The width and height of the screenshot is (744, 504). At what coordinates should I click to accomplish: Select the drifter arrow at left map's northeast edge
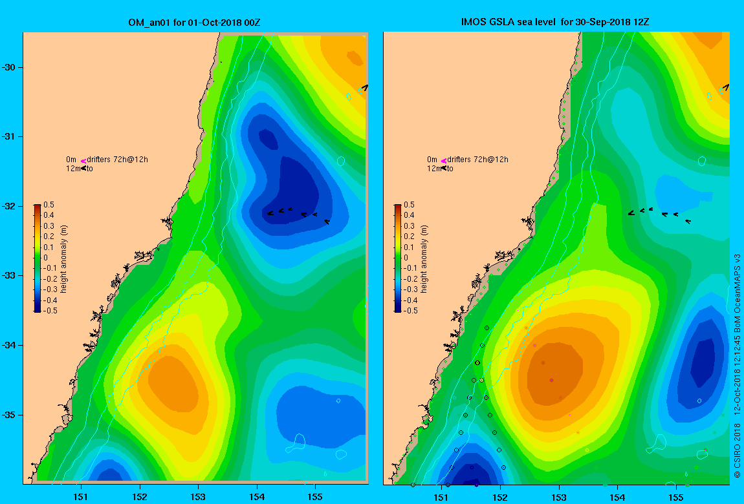click(364, 87)
